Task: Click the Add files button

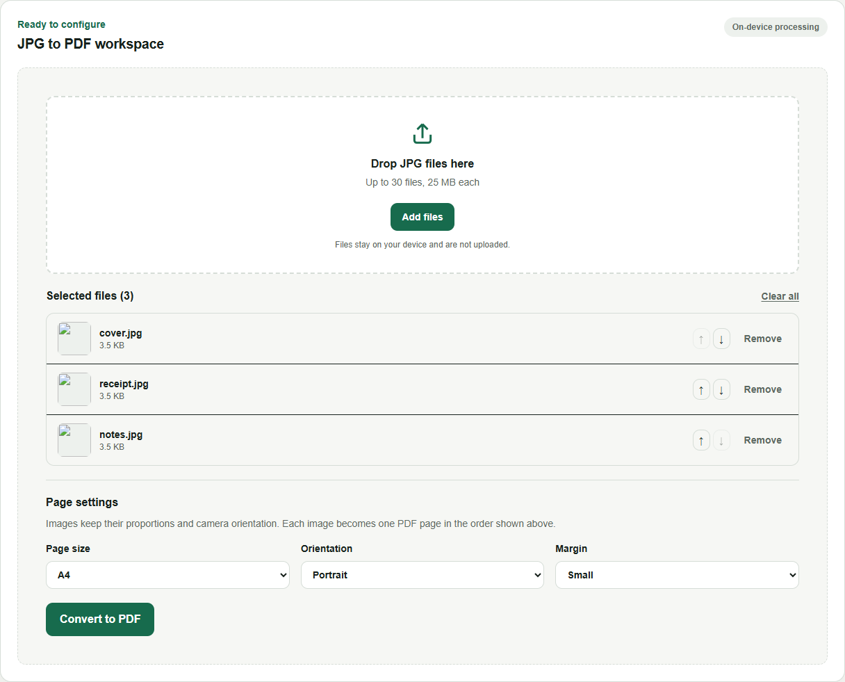Action: click(422, 217)
